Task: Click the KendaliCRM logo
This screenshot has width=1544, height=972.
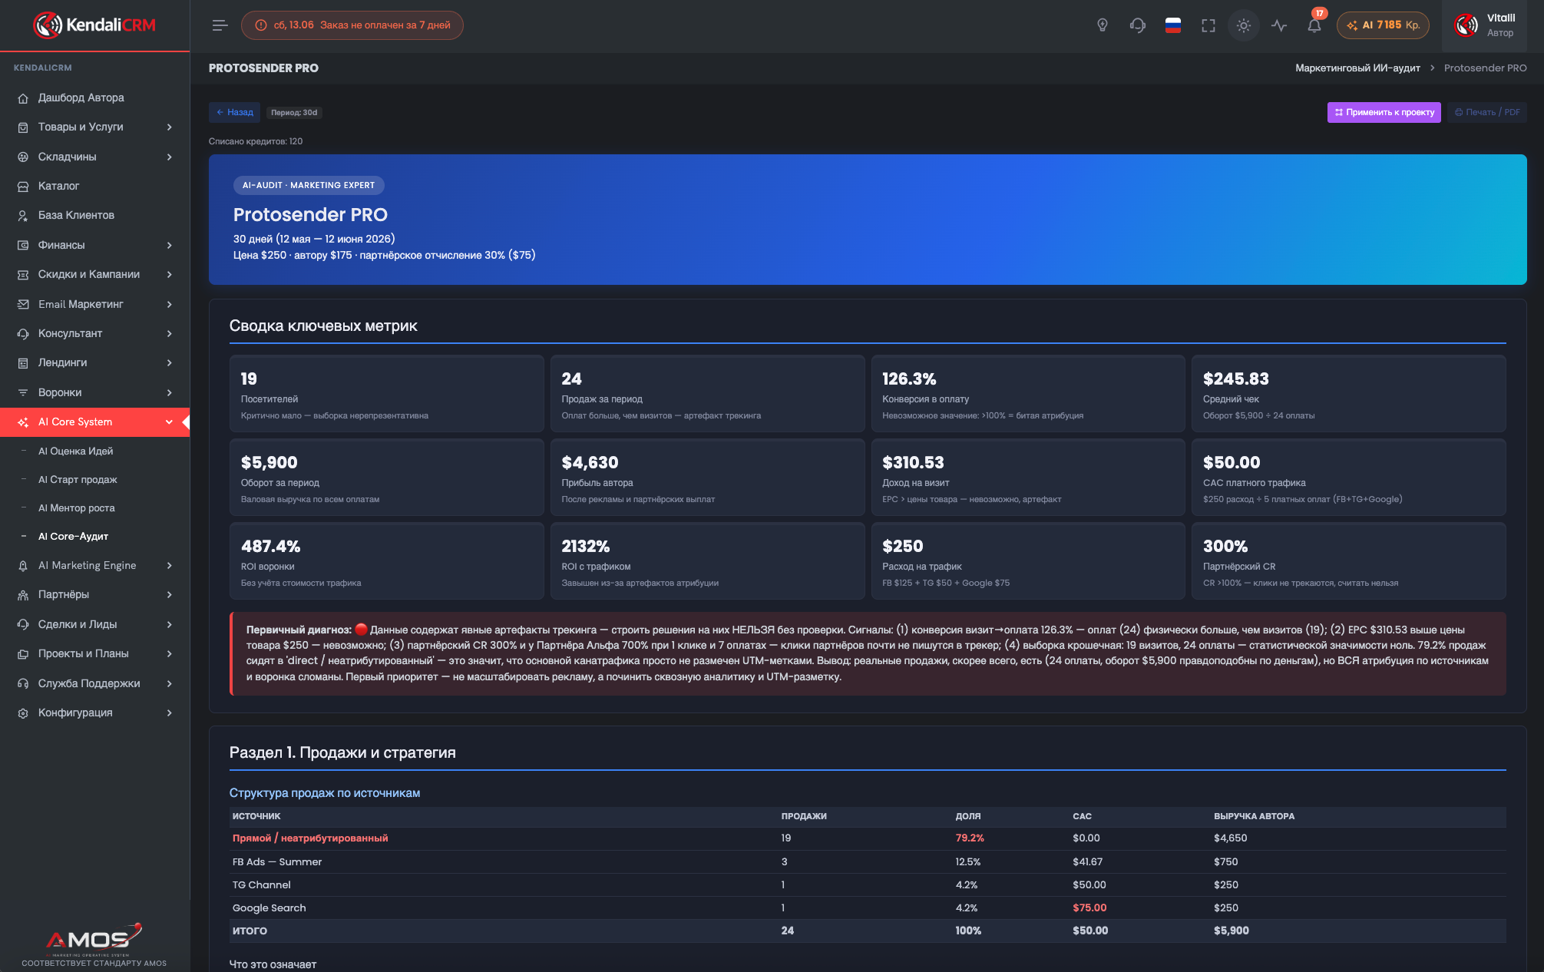Action: [x=94, y=25]
